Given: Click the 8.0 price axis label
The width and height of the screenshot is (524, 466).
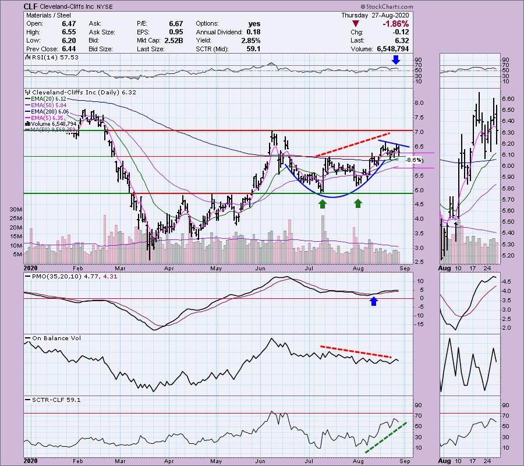Looking at the screenshot, I should tap(419, 103).
